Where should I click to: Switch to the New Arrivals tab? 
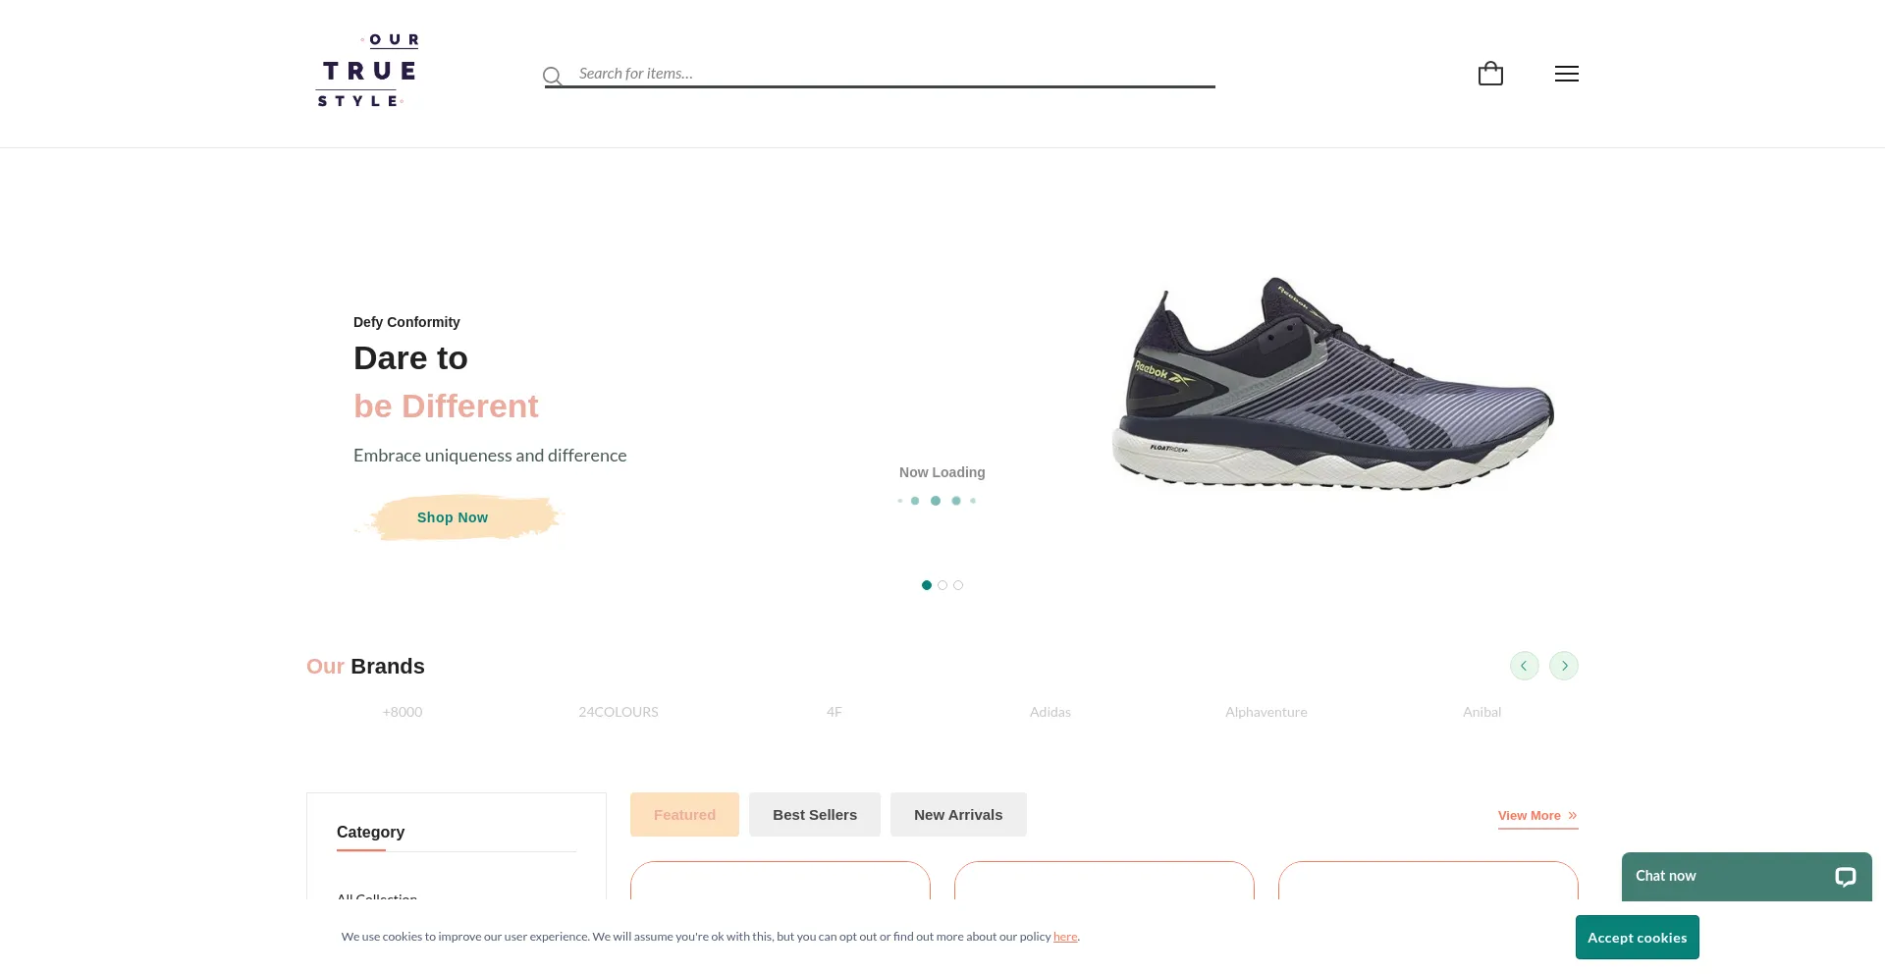click(x=958, y=815)
